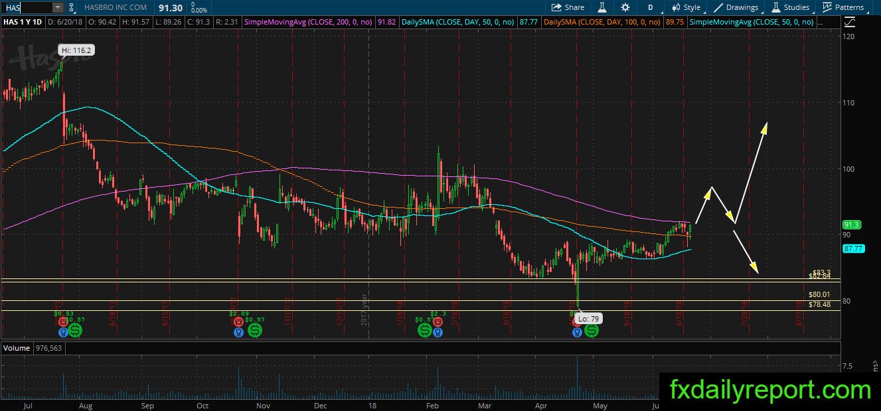Open the symbol actions menu icon
The width and height of the screenshot is (881, 411).
coord(71,7)
